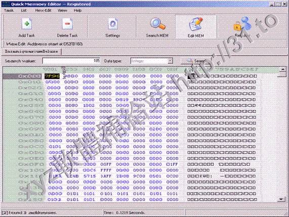Viewport: 289px width, 217px height.
Task: Click the Time 0.1219 Seconds status text
Action: coord(124,212)
